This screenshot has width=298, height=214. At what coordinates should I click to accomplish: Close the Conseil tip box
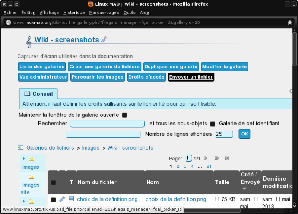pyautogui.click(x=291, y=91)
